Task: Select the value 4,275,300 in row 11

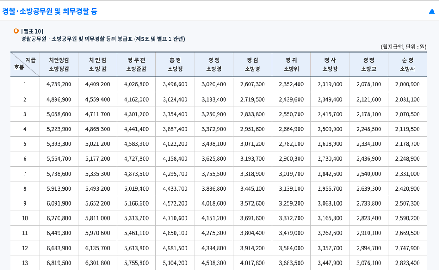Action: (x=214, y=233)
